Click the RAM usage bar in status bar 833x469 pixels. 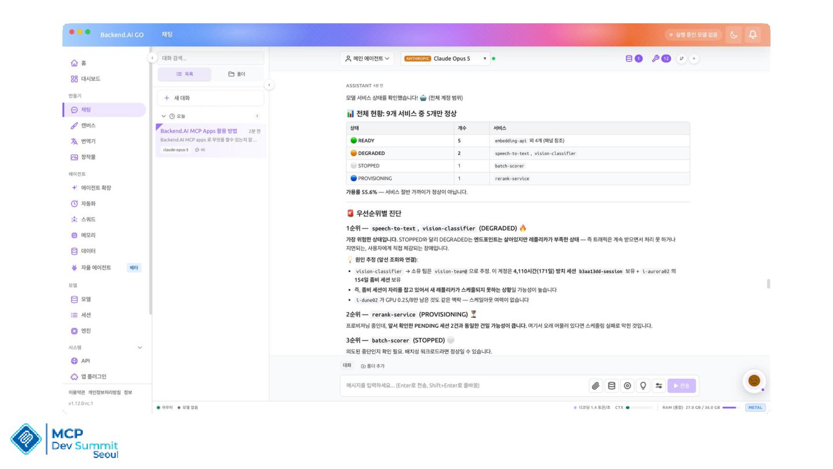point(731,407)
